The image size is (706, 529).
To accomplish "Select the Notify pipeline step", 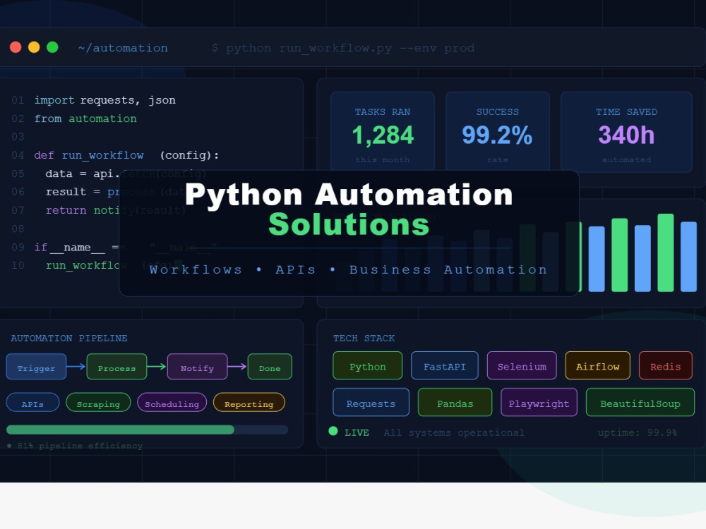I will pyautogui.click(x=197, y=367).
